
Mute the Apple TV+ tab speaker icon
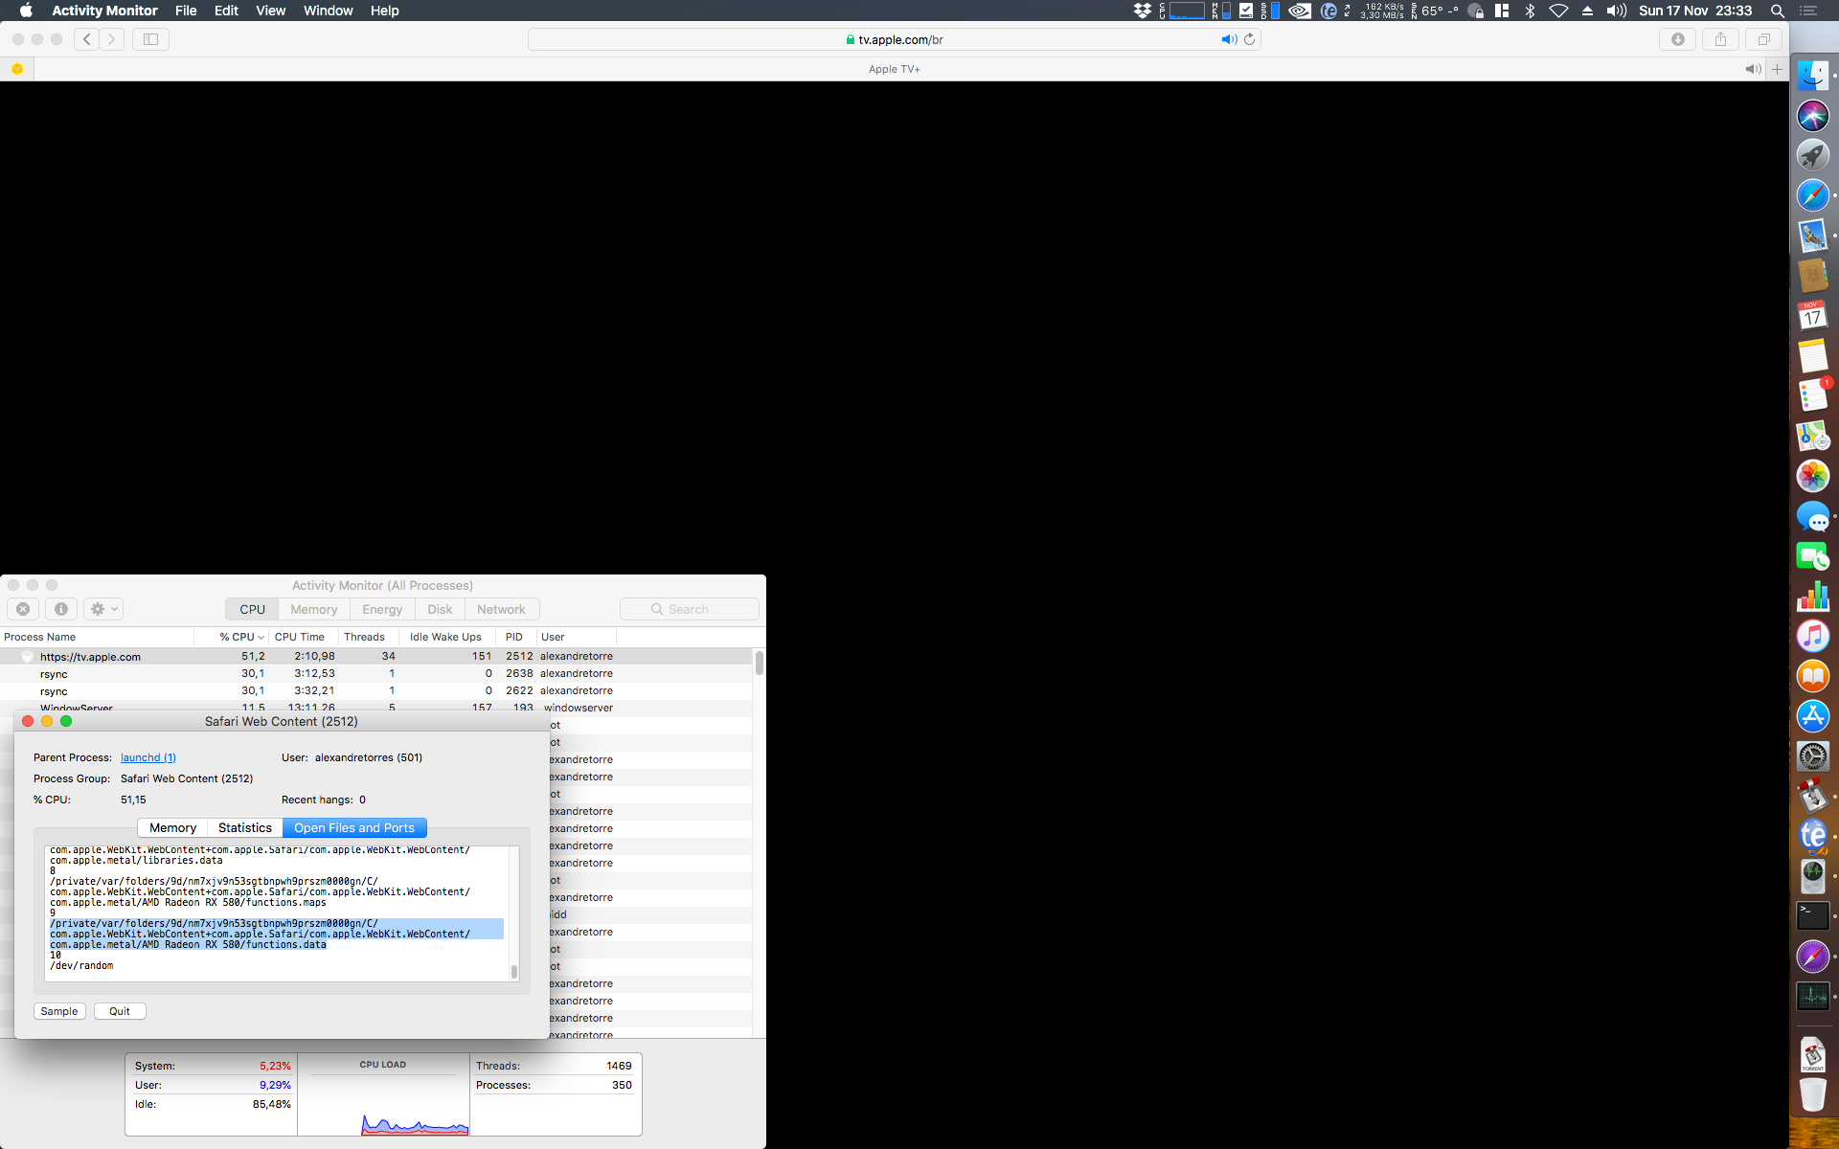coord(1753,69)
